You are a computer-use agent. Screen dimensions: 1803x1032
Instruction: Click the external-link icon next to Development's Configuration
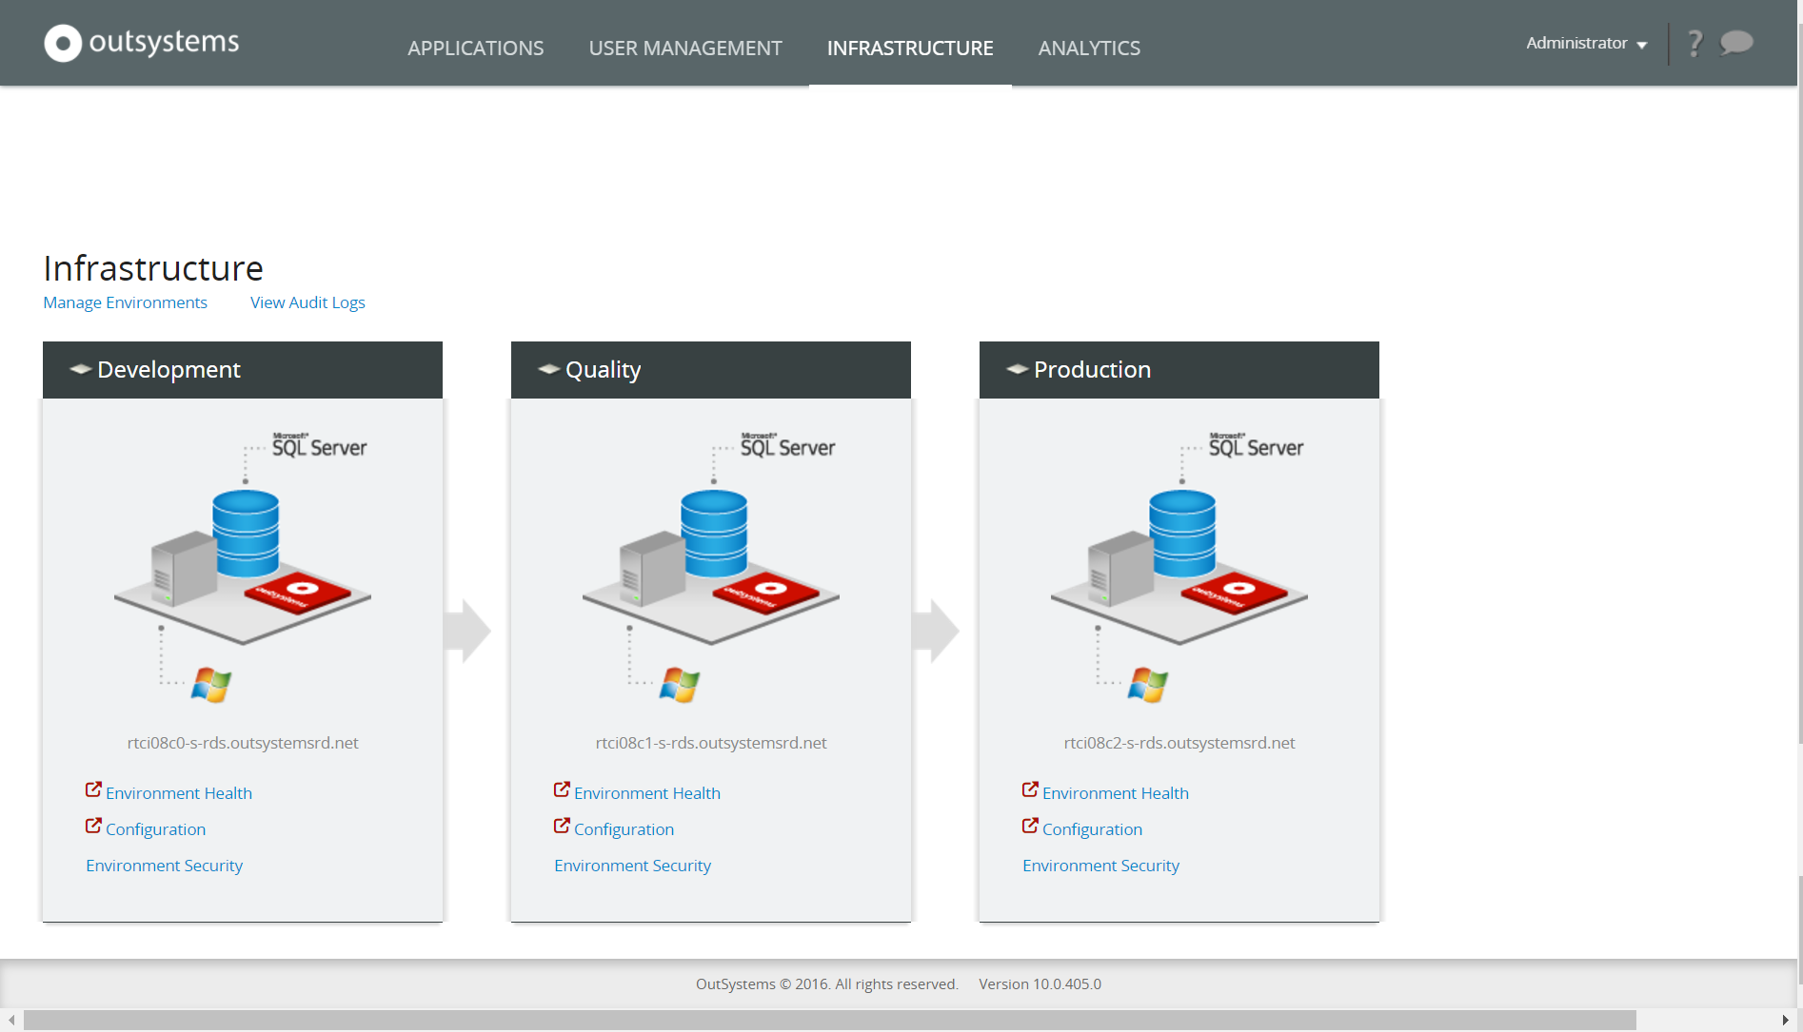coord(93,826)
